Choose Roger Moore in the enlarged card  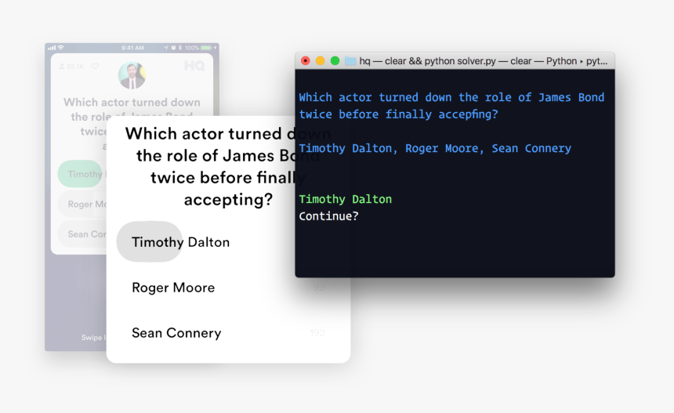click(x=173, y=288)
